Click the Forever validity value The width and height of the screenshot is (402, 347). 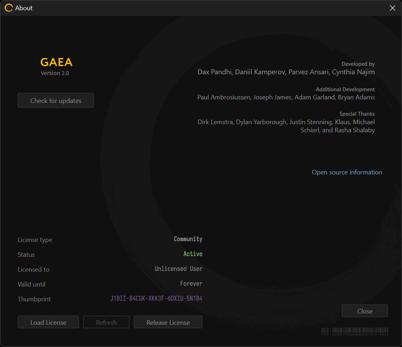pos(191,284)
